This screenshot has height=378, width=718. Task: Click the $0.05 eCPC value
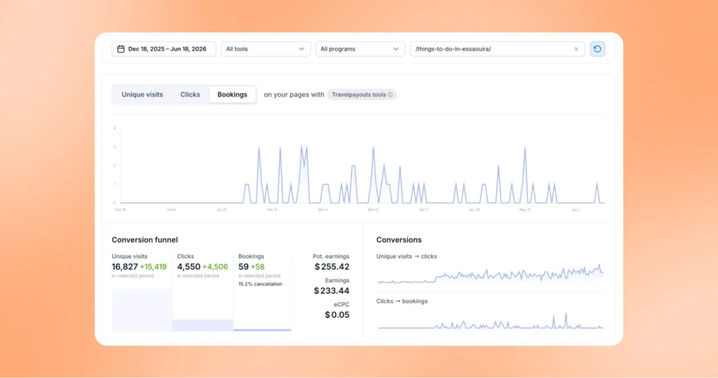337,315
